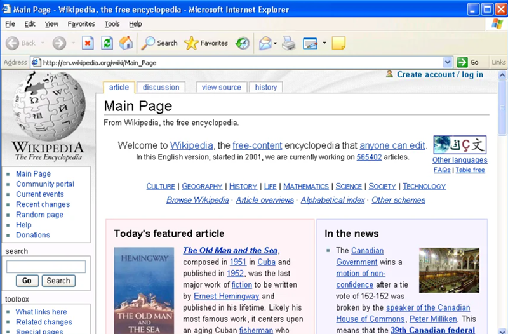Open the 565402 articles count link

tap(369, 157)
